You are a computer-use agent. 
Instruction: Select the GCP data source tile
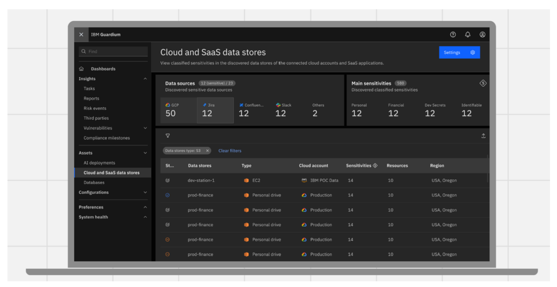coord(178,110)
